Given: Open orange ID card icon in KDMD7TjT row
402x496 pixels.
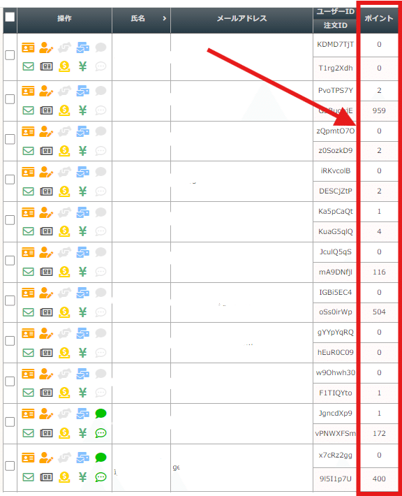Looking at the screenshot, I should click(x=28, y=48).
